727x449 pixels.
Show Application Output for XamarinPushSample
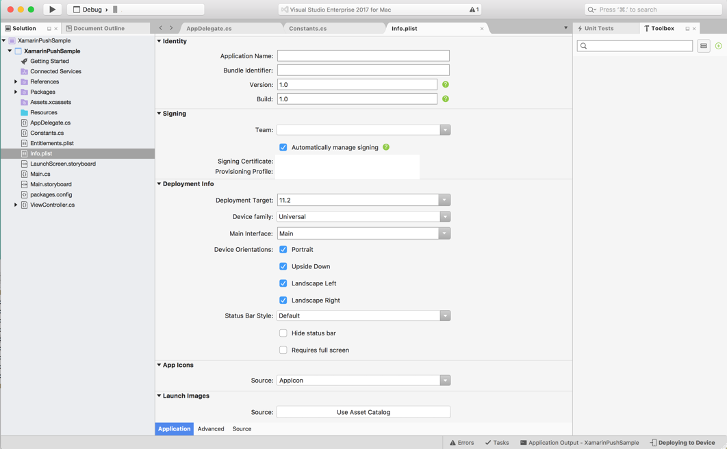point(578,442)
